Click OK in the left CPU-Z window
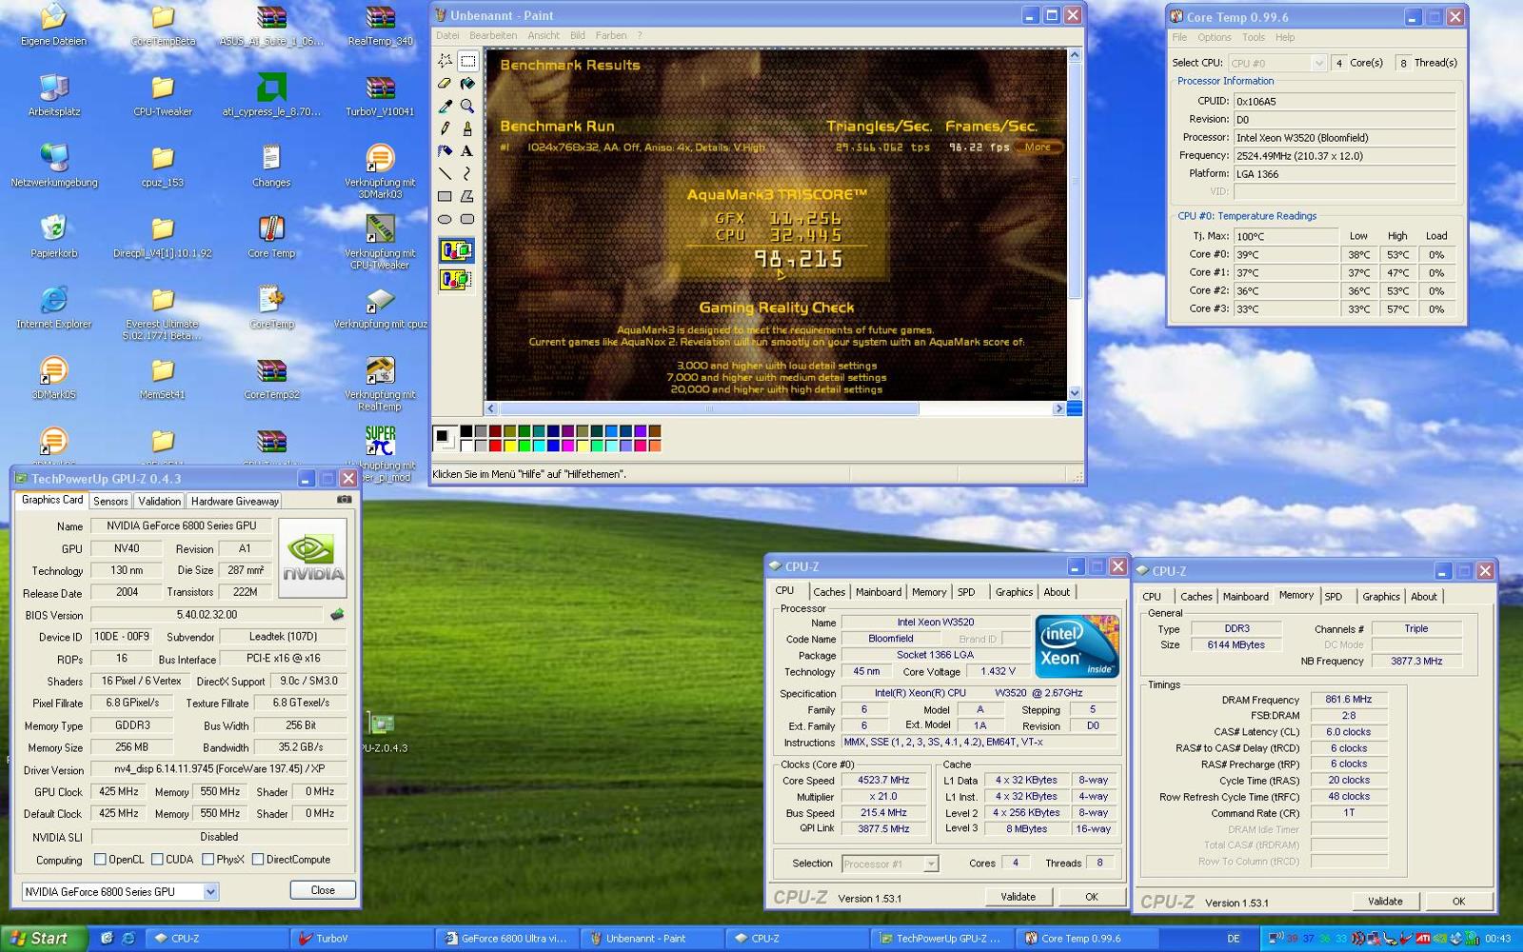 (x=1092, y=897)
